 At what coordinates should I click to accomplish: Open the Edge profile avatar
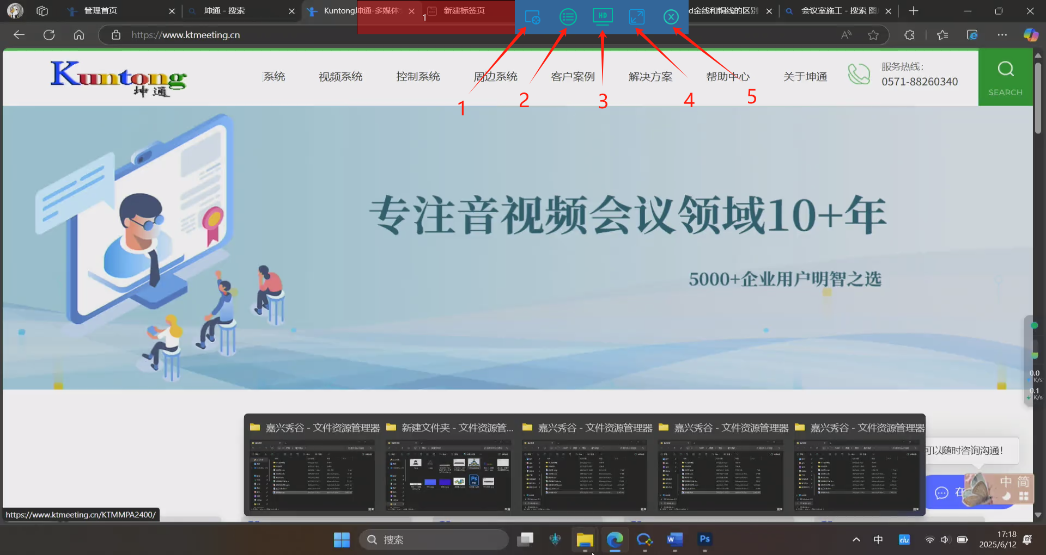15,10
